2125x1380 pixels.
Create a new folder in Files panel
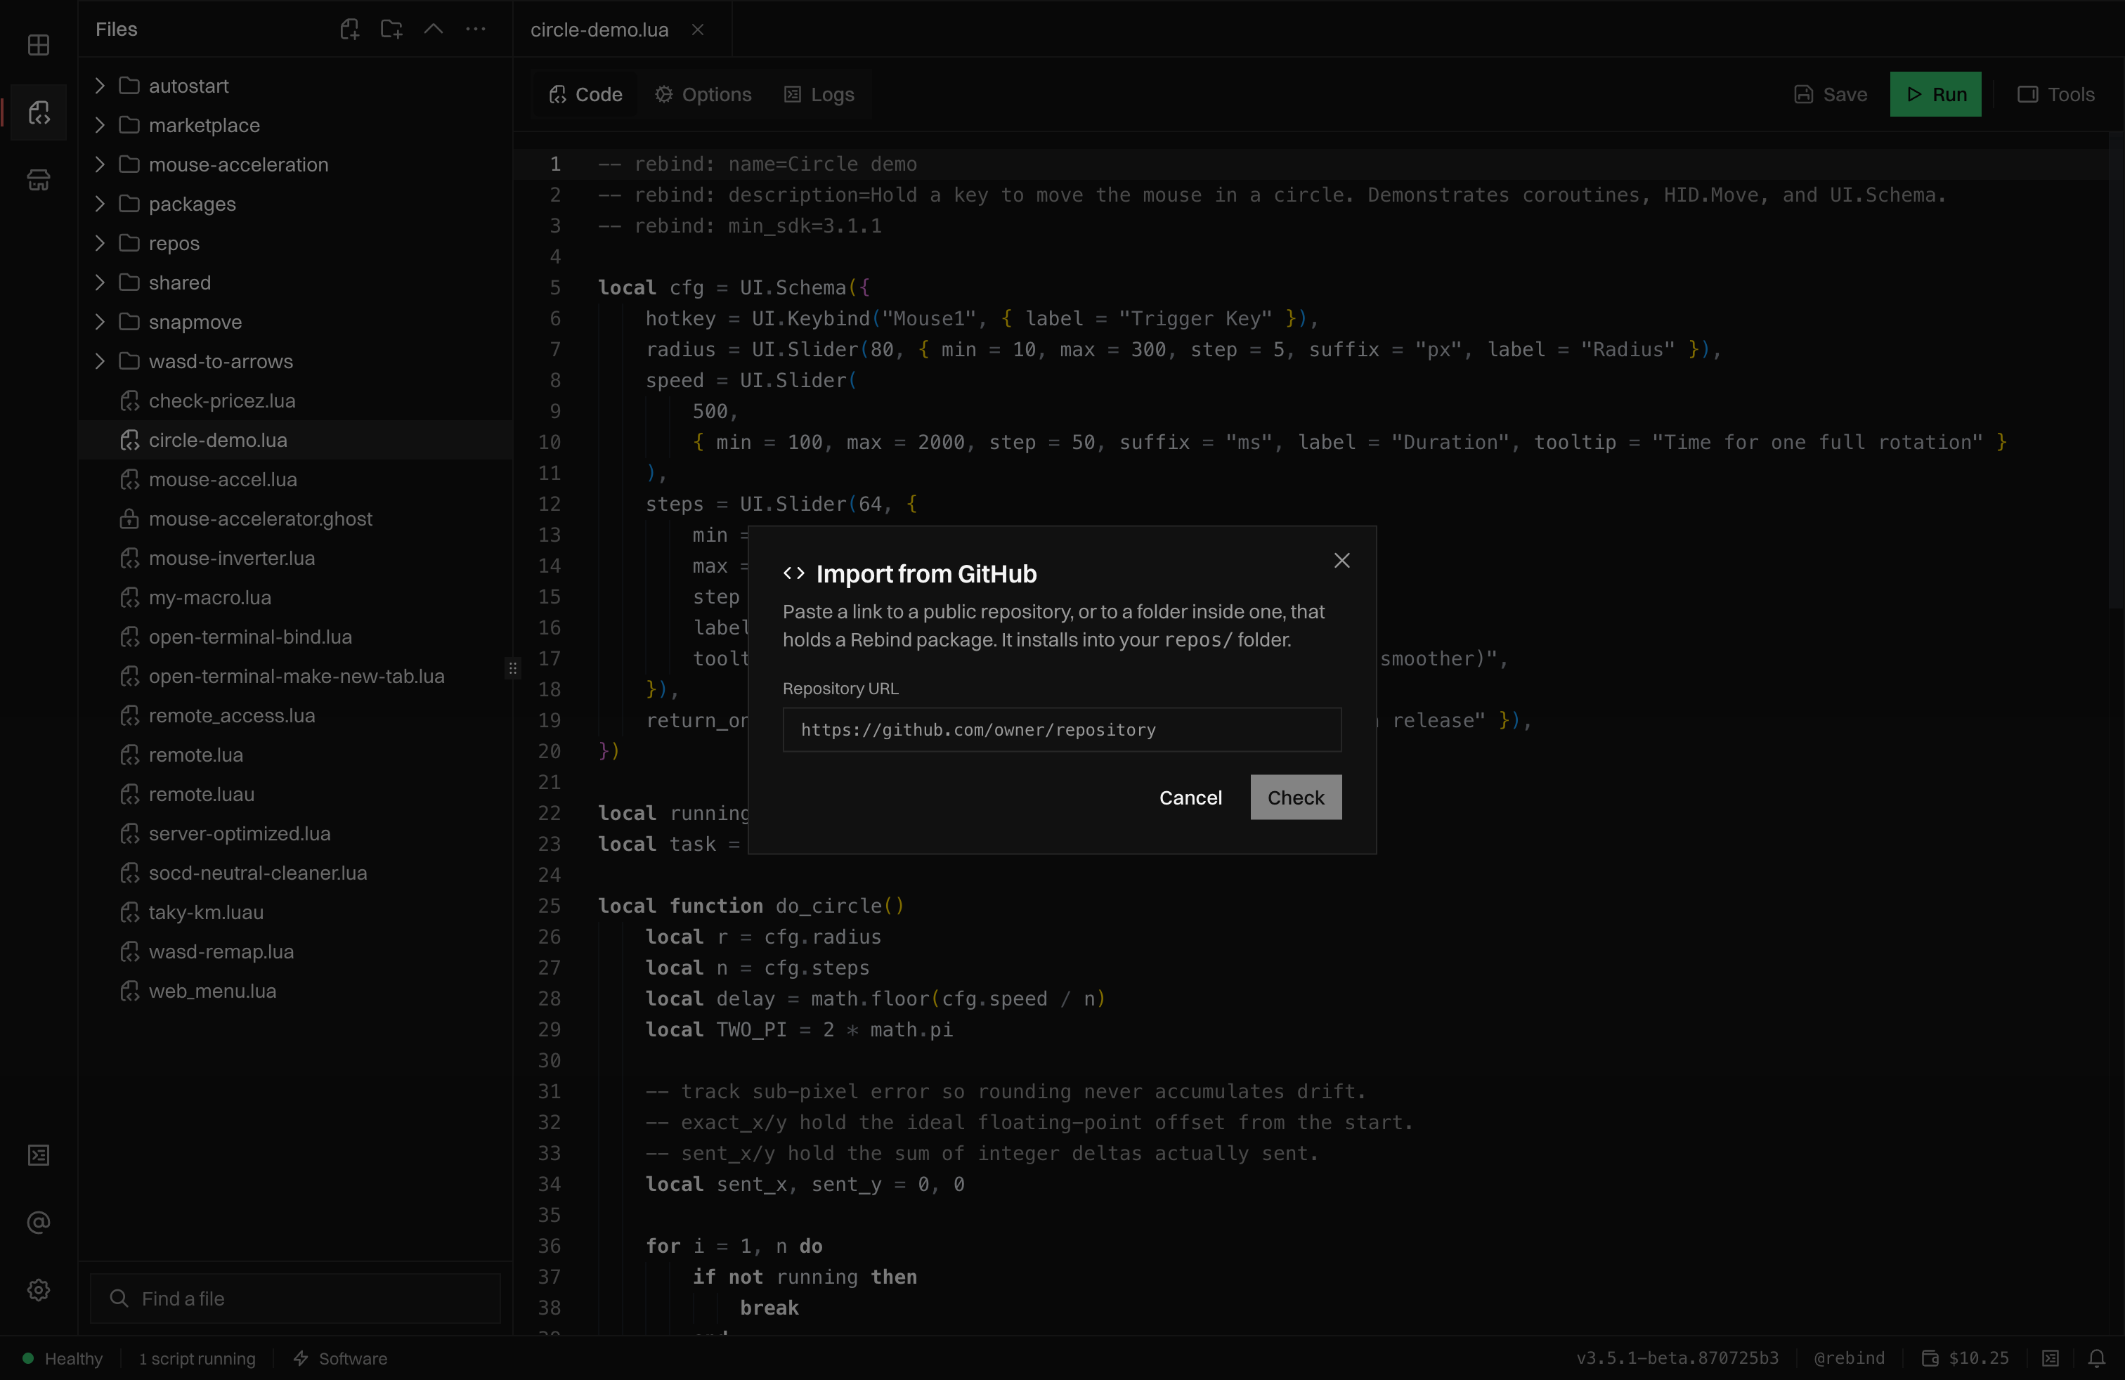(x=392, y=30)
